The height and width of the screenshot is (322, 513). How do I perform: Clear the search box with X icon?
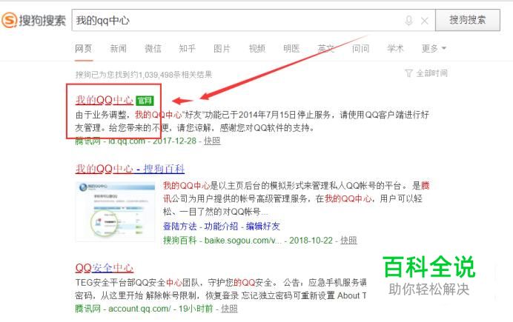(425, 21)
